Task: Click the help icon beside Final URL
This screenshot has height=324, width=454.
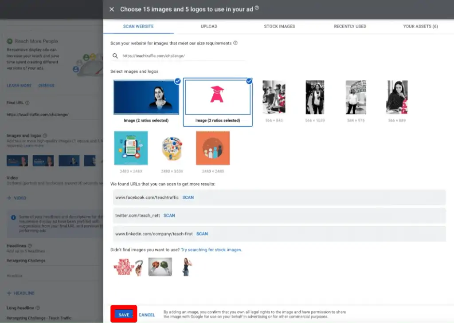Action: click(27, 103)
